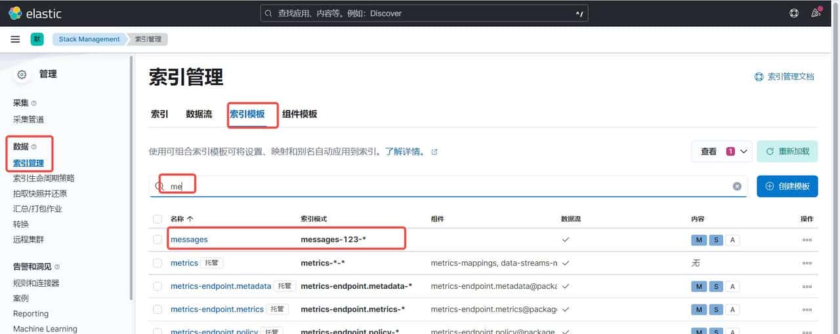
Task: Switch to the 数据流 tab
Action: point(199,114)
